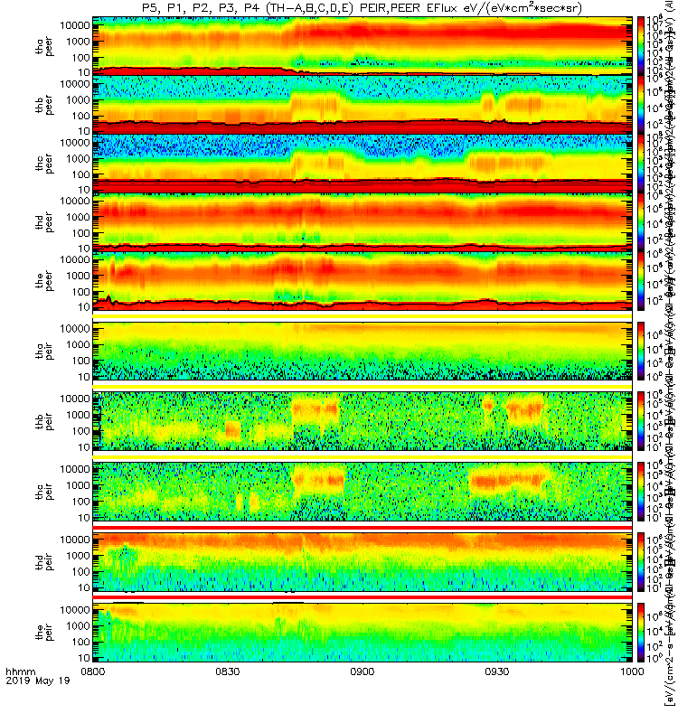Click the color bar beside tha peer panel
This screenshot has width=678, height=723.
641,46
